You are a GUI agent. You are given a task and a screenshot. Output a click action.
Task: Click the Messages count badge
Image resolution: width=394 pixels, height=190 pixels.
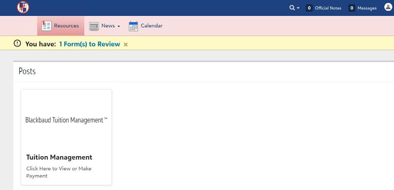click(x=352, y=8)
